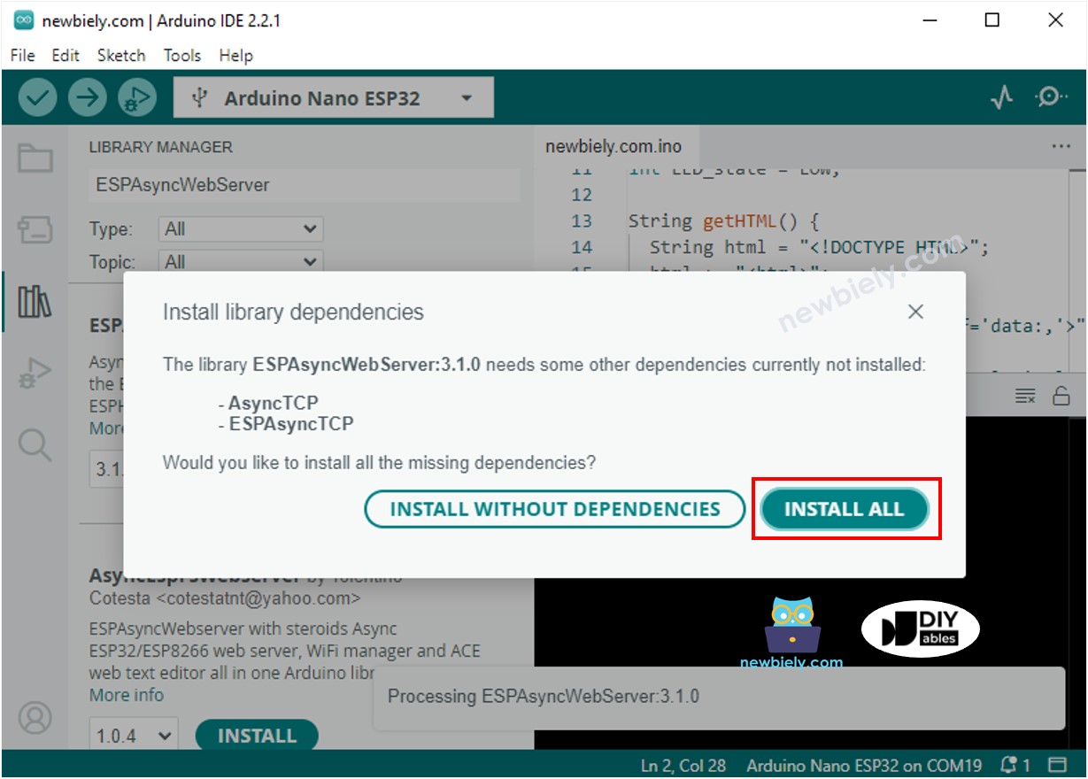This screenshot has height=779, width=1088.
Task: Open the Sketch menu
Action: (x=120, y=55)
